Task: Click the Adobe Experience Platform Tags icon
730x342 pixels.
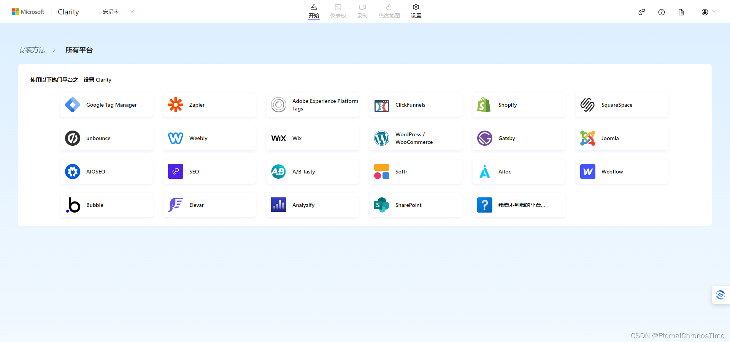Action: 279,105
